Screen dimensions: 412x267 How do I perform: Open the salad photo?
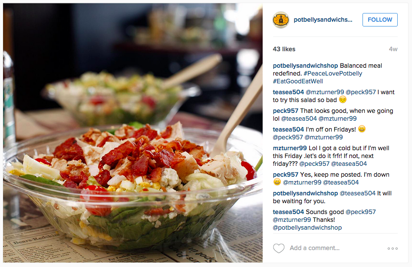133,133
